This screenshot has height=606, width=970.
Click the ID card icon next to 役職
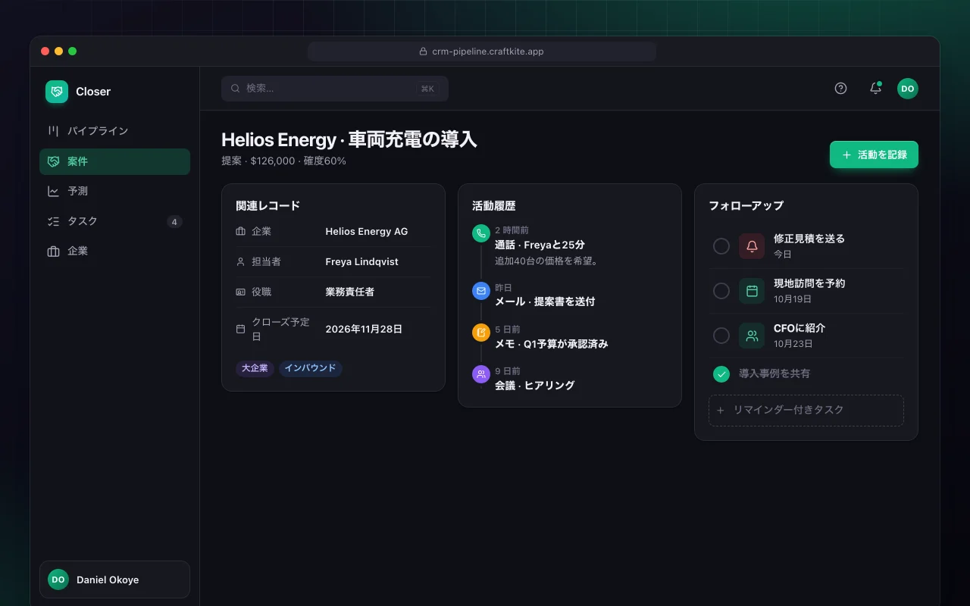(241, 292)
